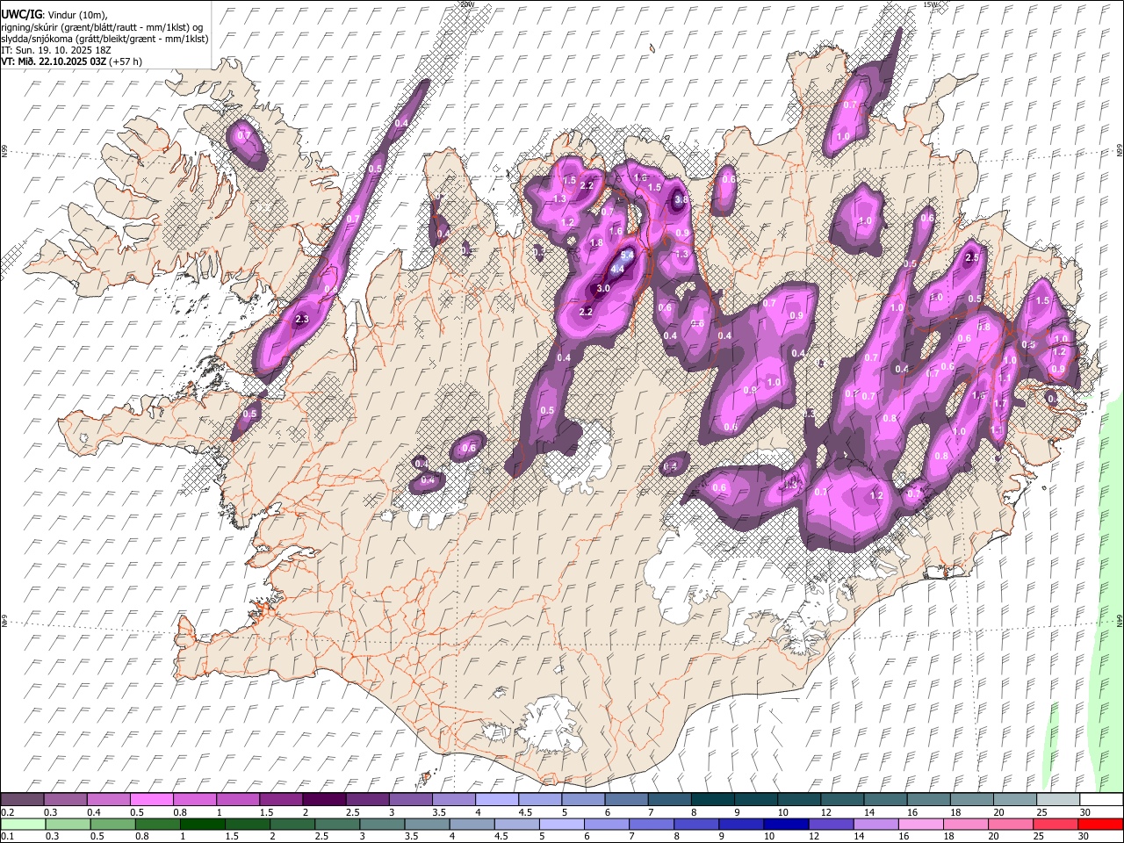Click lower legend swatch between 0.1 and 0.3
Viewport: 1124px width, 843px height.
click(x=22, y=824)
